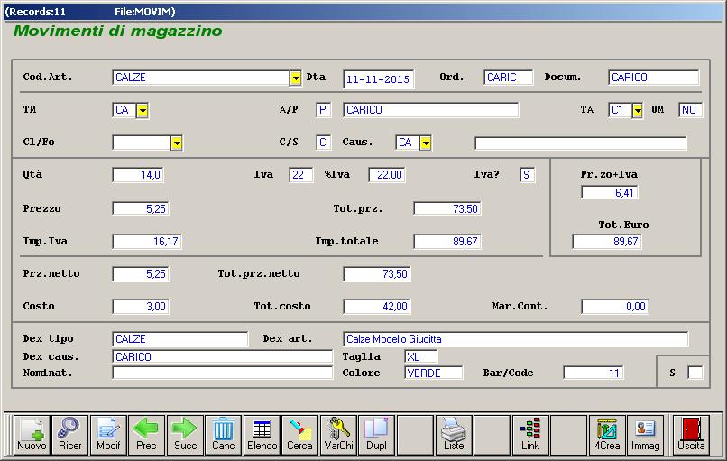
Task: Select the A/P field with P
Action: (x=324, y=110)
